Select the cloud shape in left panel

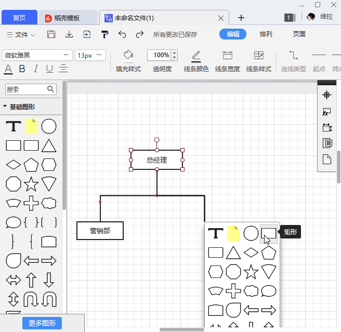[x=49, y=203]
